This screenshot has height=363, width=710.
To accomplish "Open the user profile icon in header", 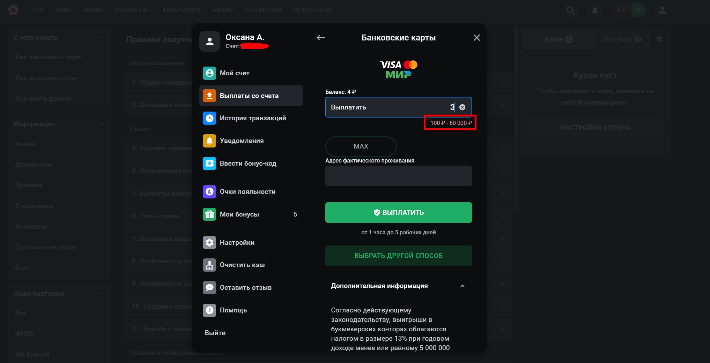I will [x=662, y=10].
